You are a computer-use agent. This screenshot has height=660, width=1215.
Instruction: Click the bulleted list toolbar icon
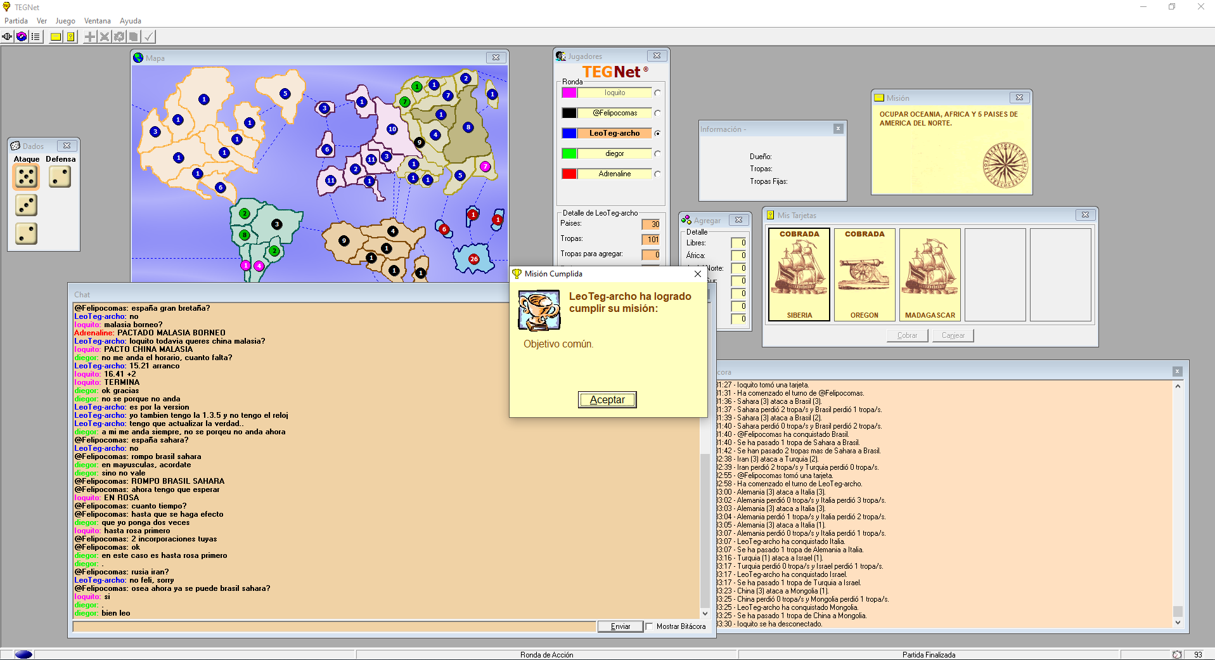click(x=35, y=37)
